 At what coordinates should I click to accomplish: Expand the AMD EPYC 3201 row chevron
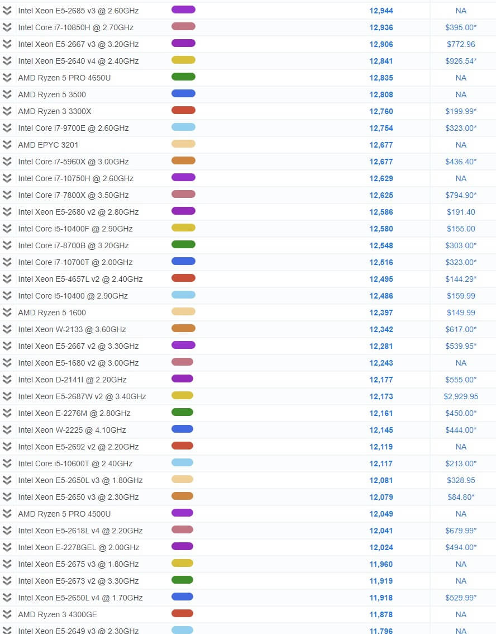point(7,145)
